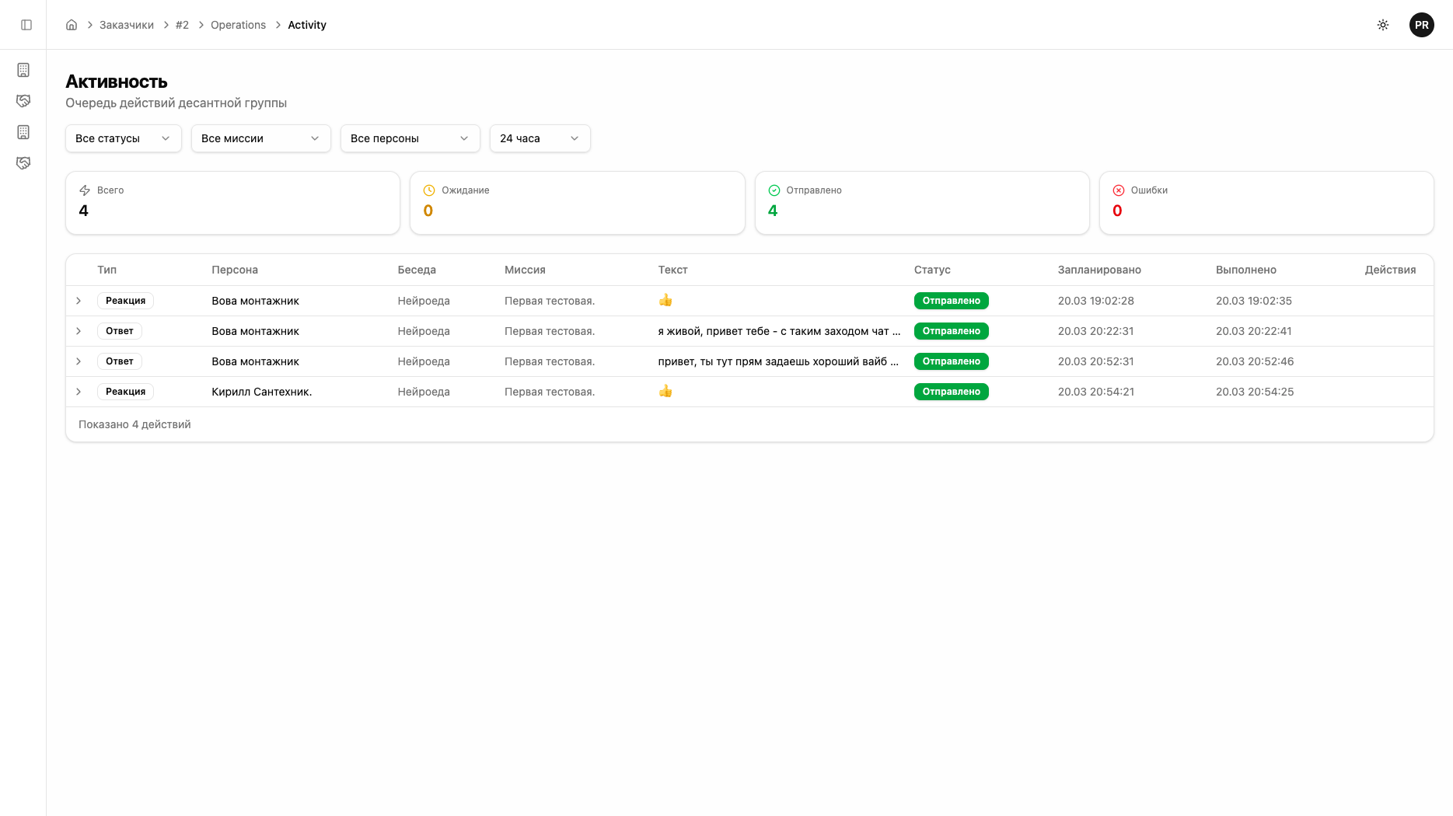Screen dimensions: 1453x816
Task: Click the #2 breadcrumb link
Action: 182,25
